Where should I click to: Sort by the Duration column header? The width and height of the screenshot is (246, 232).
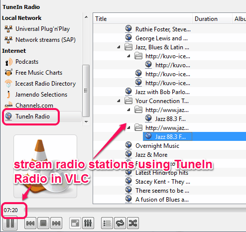coord(212,19)
